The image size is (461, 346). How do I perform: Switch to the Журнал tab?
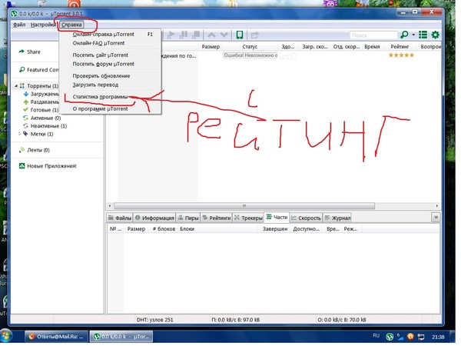(x=337, y=218)
